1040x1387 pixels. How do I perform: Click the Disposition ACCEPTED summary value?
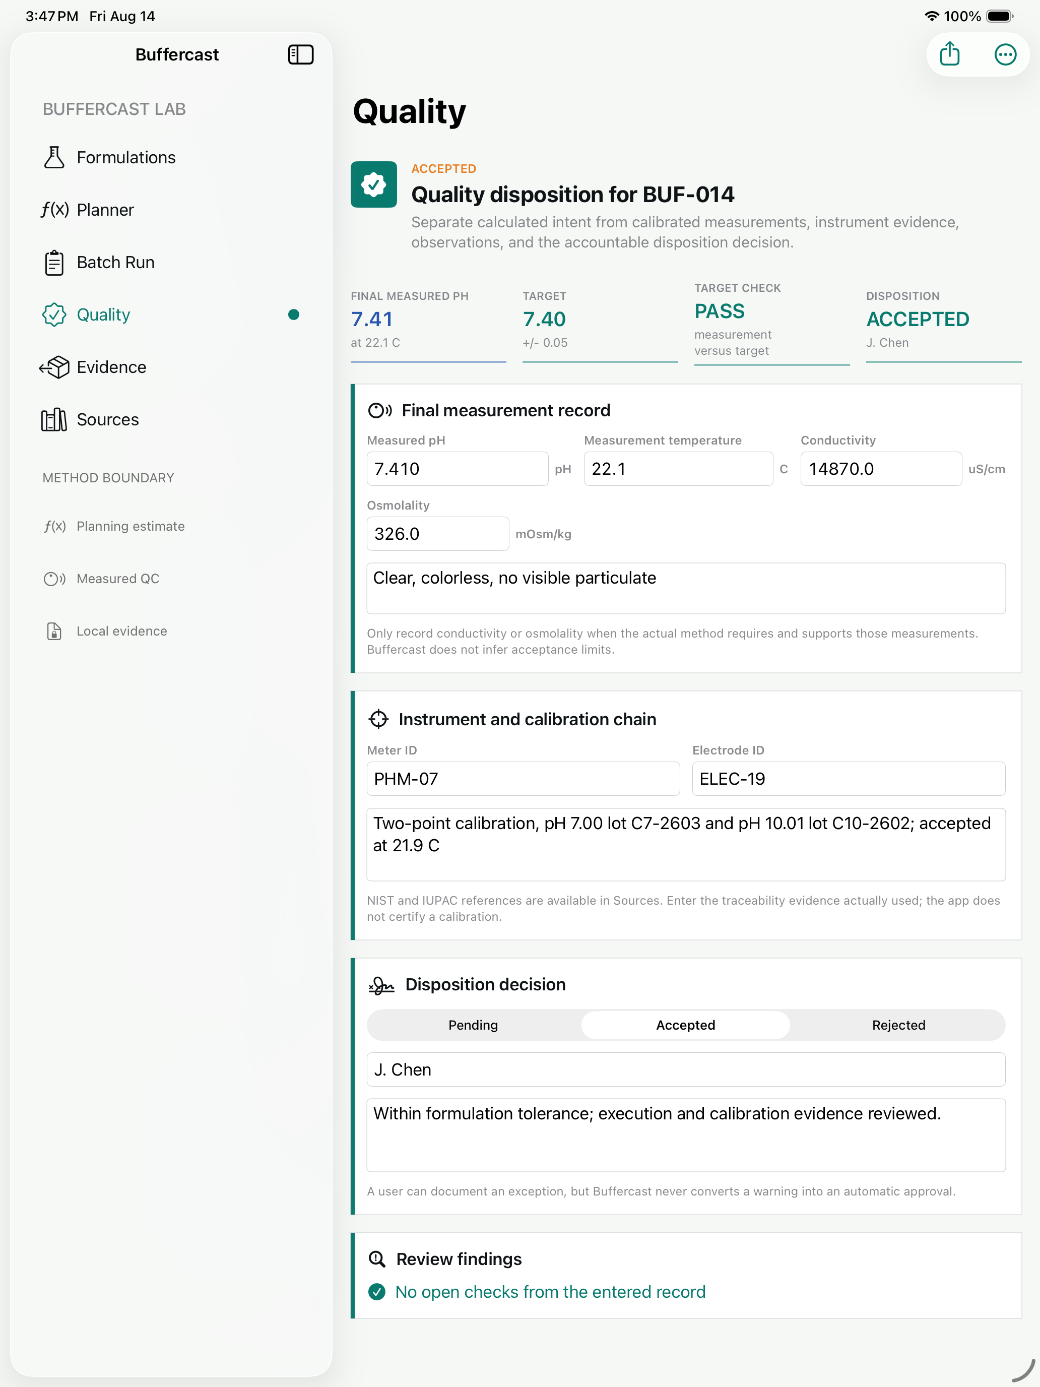[917, 319]
